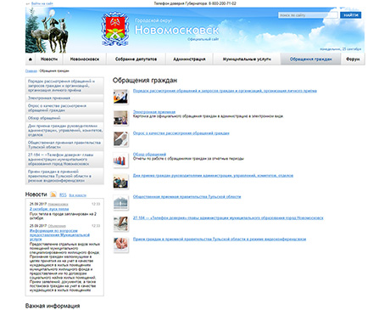Click the home icon in navigation bar
Image resolution: width=390 pixels, height=310 pixels.
tap(31, 59)
